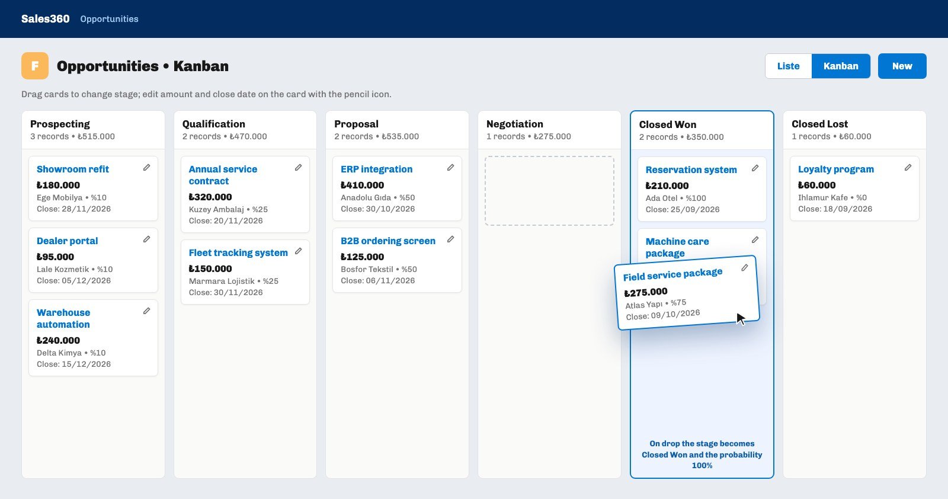Image resolution: width=948 pixels, height=499 pixels.
Task: Click pencil icon on Reservation system card
Action: point(755,168)
